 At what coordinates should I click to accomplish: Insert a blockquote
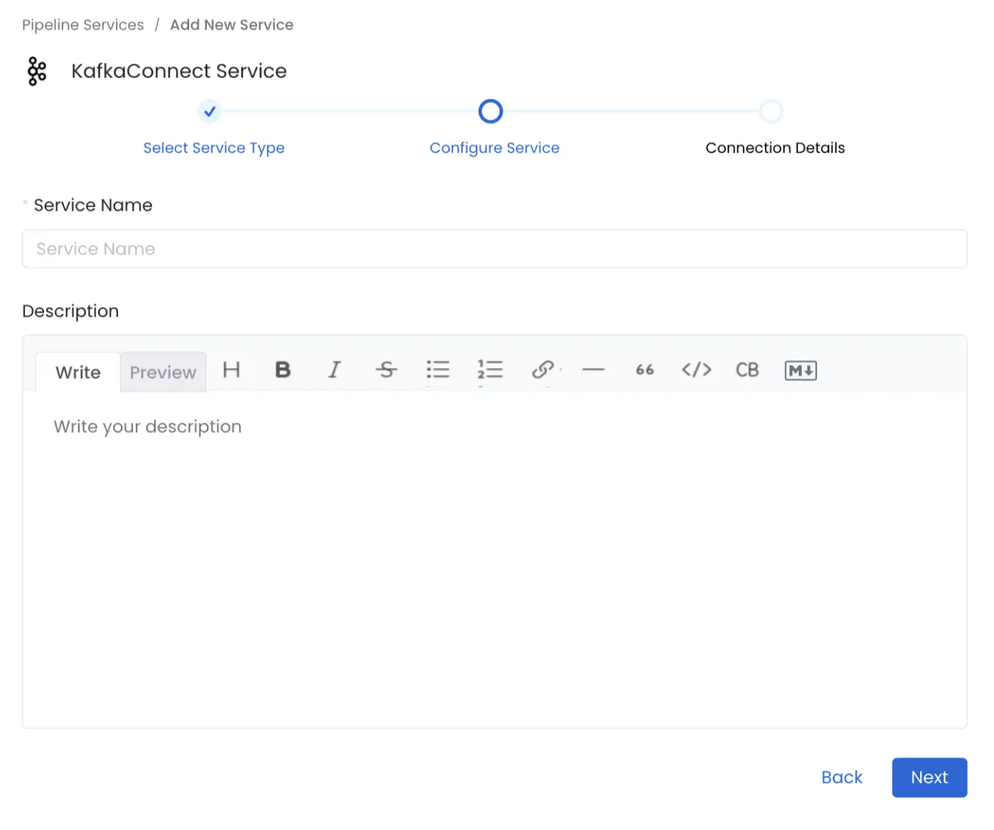coord(644,370)
